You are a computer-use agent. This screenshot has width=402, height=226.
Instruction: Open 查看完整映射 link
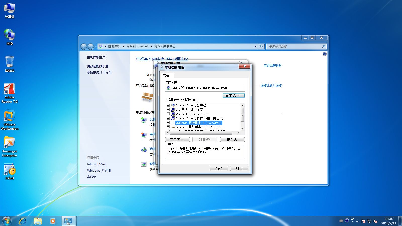[273, 65]
